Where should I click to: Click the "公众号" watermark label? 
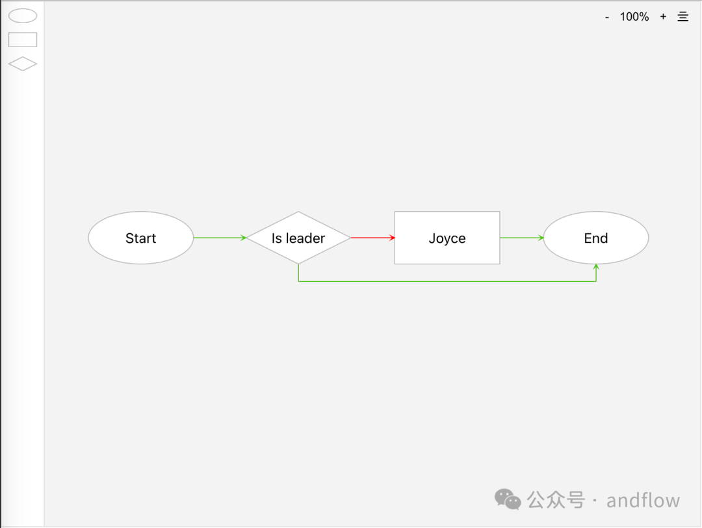coord(556,500)
